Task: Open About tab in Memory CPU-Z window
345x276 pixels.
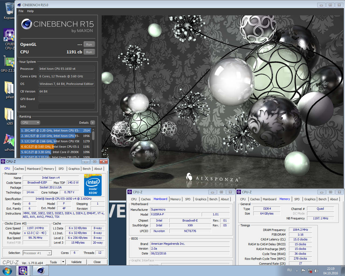Action: [334, 199]
